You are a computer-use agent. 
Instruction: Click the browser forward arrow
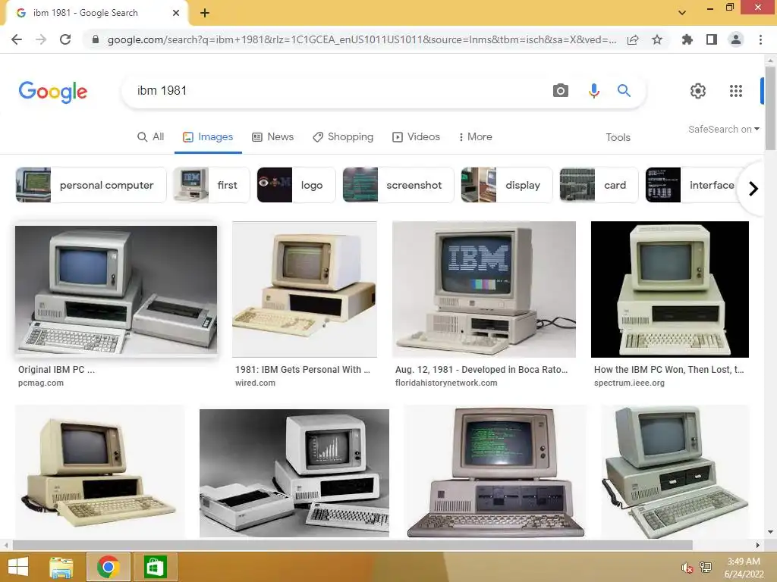[x=41, y=39]
